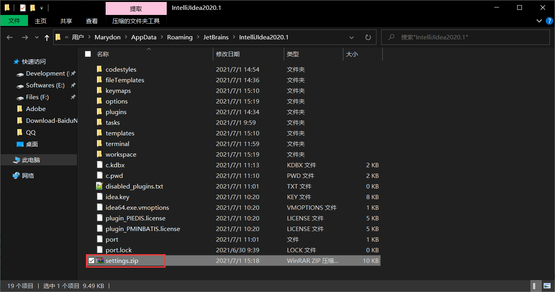
Task: Open the recent locations dropdown
Action: [x=37, y=37]
